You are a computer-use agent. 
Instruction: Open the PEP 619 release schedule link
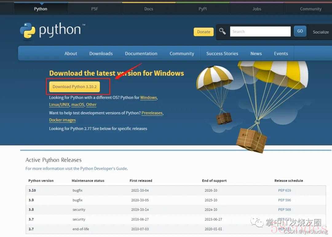click(x=285, y=190)
